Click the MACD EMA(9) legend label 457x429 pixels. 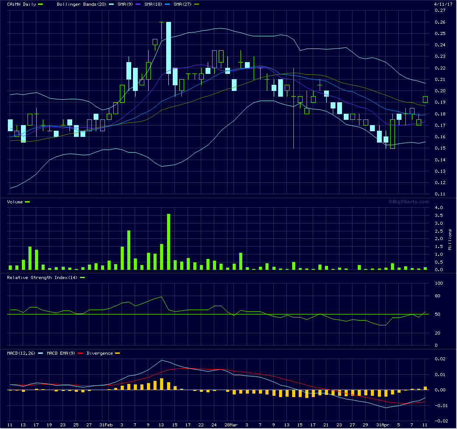(x=61, y=353)
